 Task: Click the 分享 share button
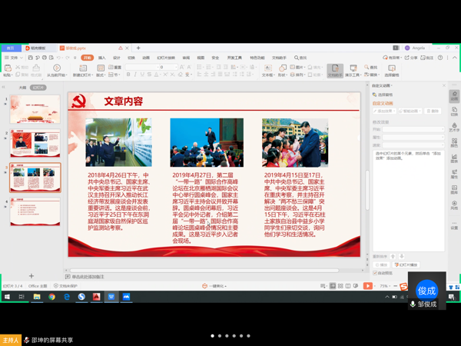pyautogui.click(x=413, y=58)
